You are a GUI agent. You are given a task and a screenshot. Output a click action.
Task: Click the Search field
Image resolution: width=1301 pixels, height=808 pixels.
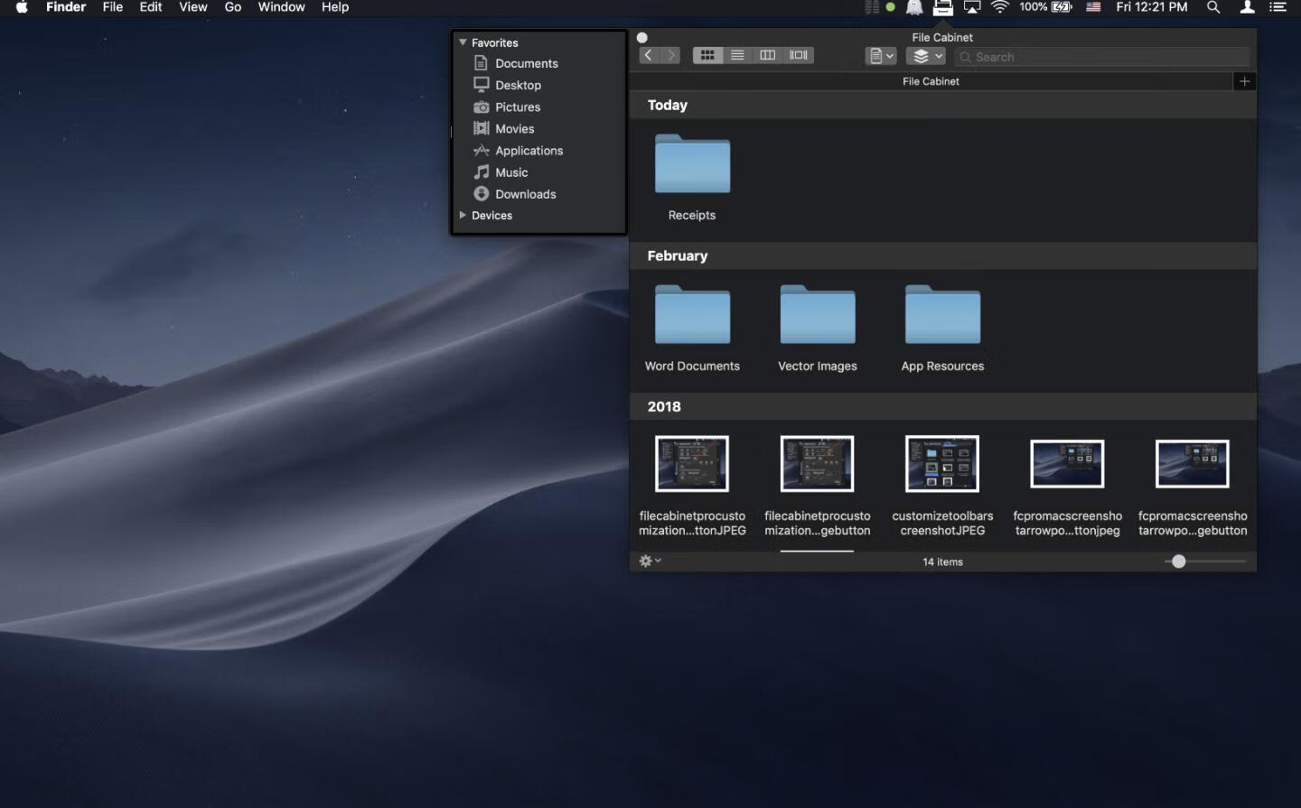click(x=1102, y=57)
